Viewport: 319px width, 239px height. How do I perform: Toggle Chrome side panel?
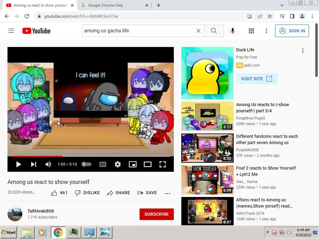coord(292,16)
